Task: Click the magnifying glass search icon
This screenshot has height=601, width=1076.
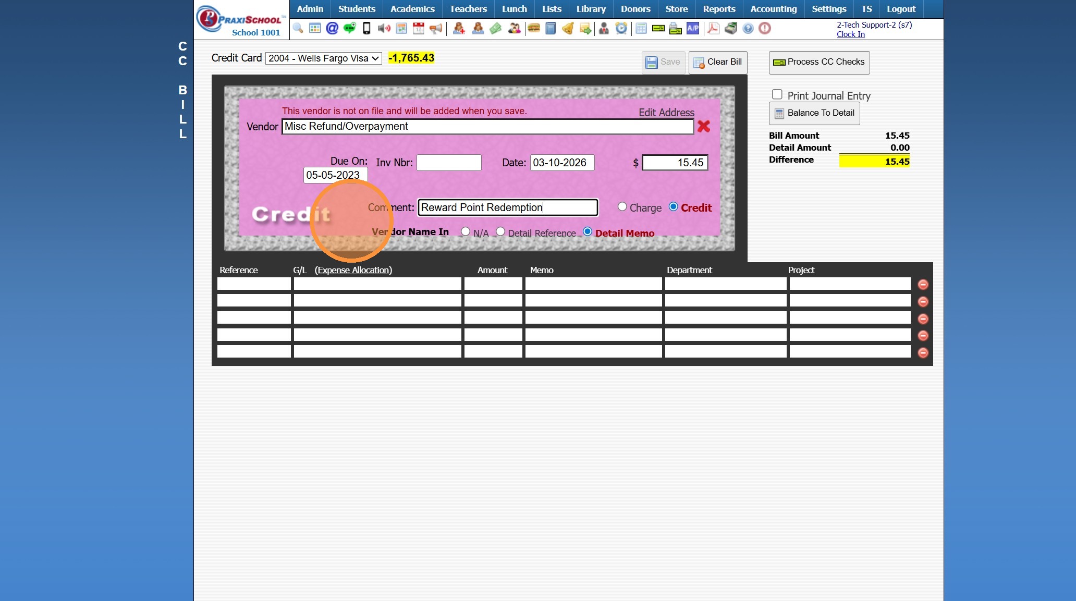Action: click(298, 28)
